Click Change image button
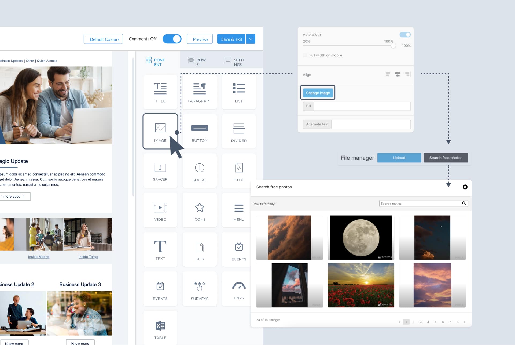Screen dimensions: 515x345 pos(317,93)
